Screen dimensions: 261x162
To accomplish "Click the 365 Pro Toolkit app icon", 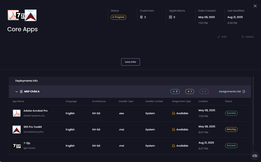I will point(17,130).
